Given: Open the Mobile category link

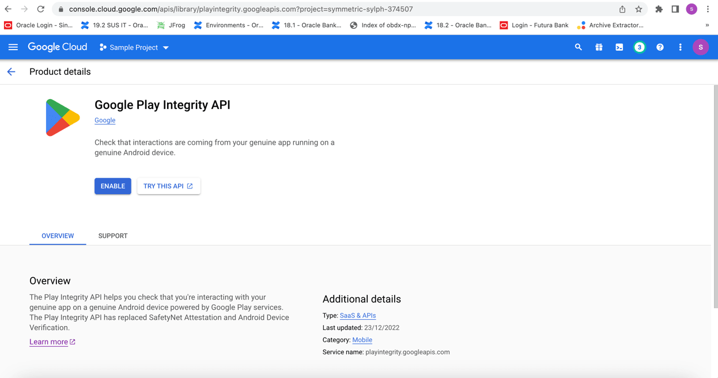Looking at the screenshot, I should [x=362, y=340].
